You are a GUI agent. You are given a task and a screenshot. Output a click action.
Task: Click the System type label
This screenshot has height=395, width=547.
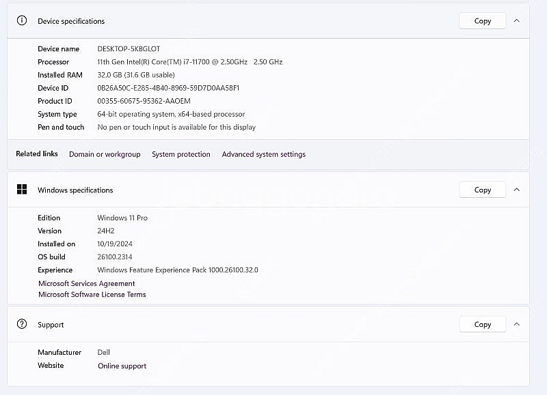point(57,114)
